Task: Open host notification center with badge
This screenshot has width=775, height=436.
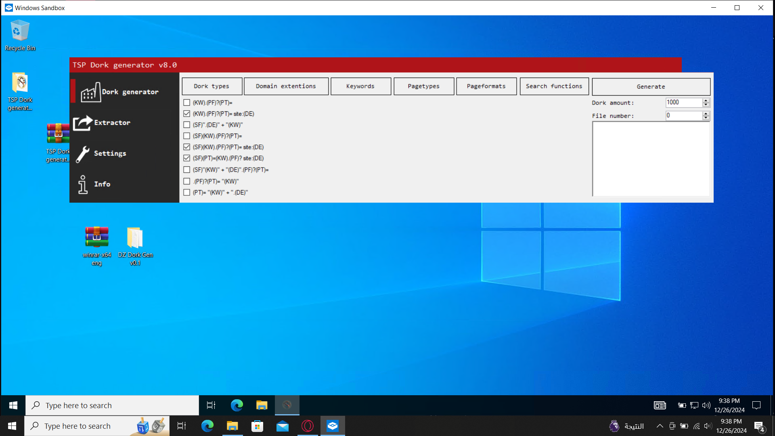Action: coord(759,426)
